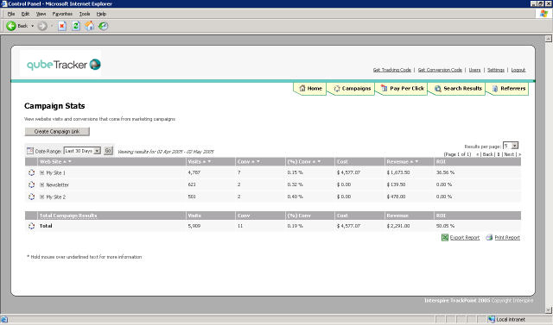Click the Print Report link
Viewport: 553px width, 325px height.
click(507, 238)
